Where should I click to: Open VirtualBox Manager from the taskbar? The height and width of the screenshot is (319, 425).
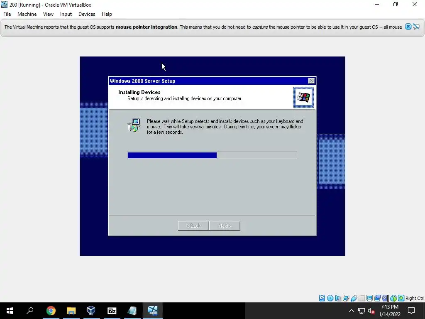[x=91, y=311]
